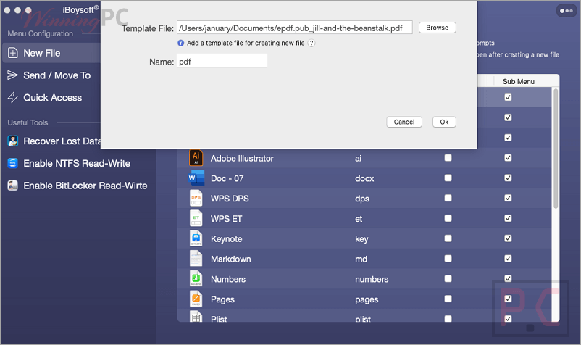Click the file list vertical scrollbar
581x345 pixels.
click(x=556, y=149)
